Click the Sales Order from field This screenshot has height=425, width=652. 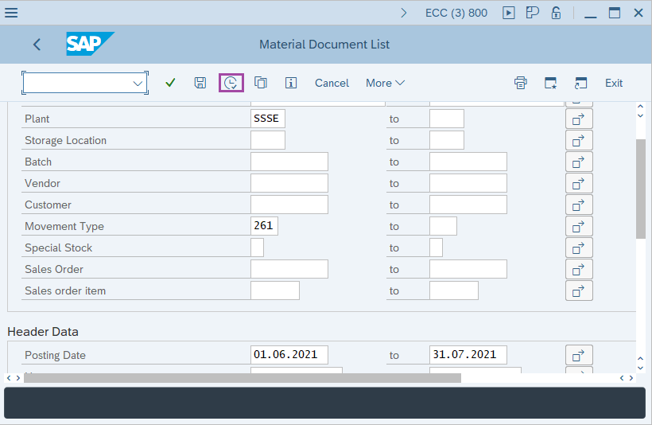(x=289, y=269)
